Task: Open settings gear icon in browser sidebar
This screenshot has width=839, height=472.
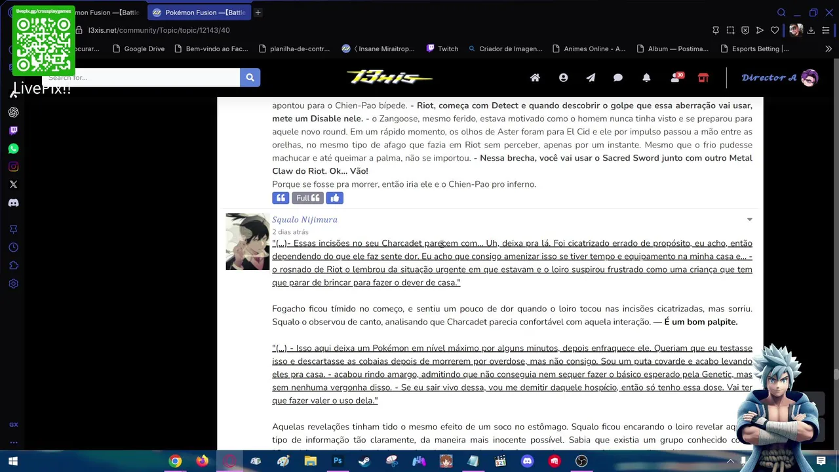Action: pyautogui.click(x=13, y=284)
